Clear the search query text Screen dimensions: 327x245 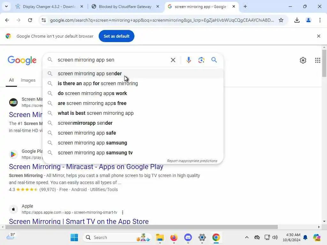(x=173, y=60)
